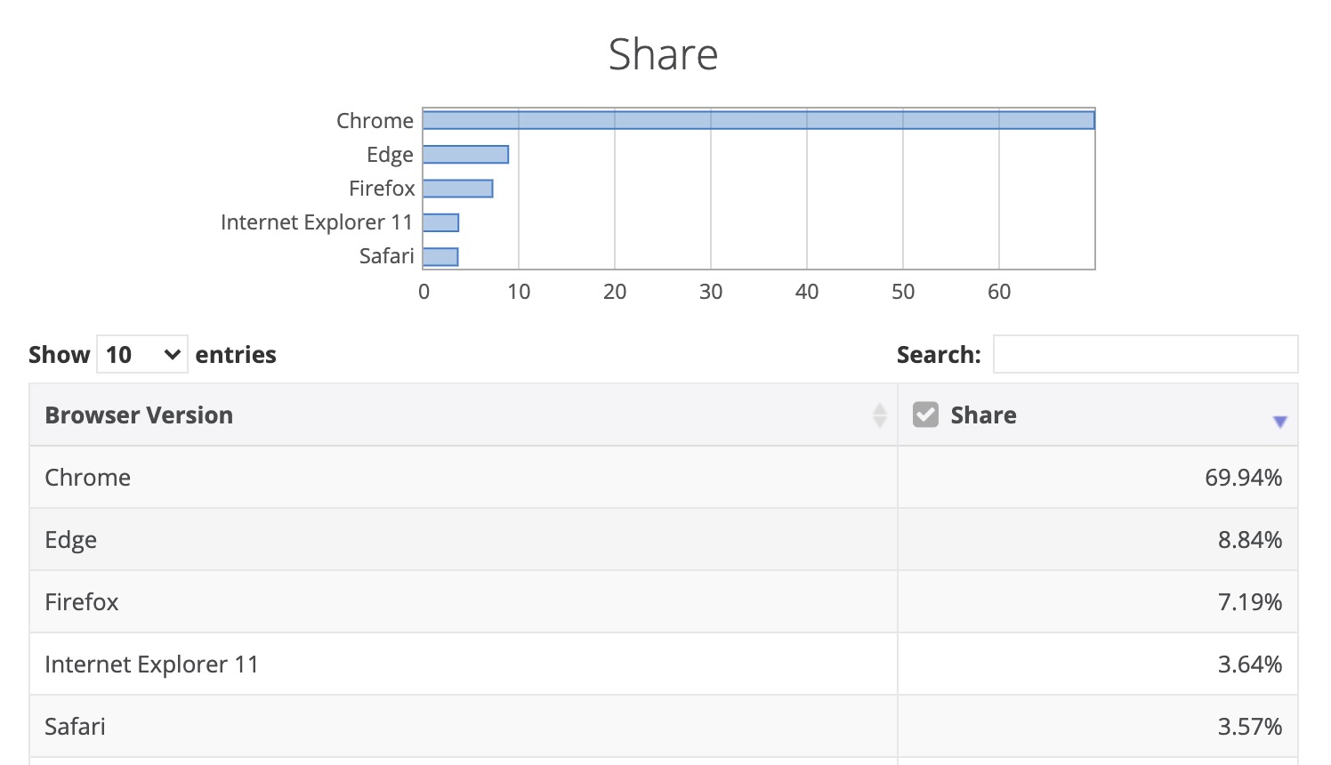Click the Chrome label on chart axis
This screenshot has height=765, width=1331.
[x=375, y=121]
